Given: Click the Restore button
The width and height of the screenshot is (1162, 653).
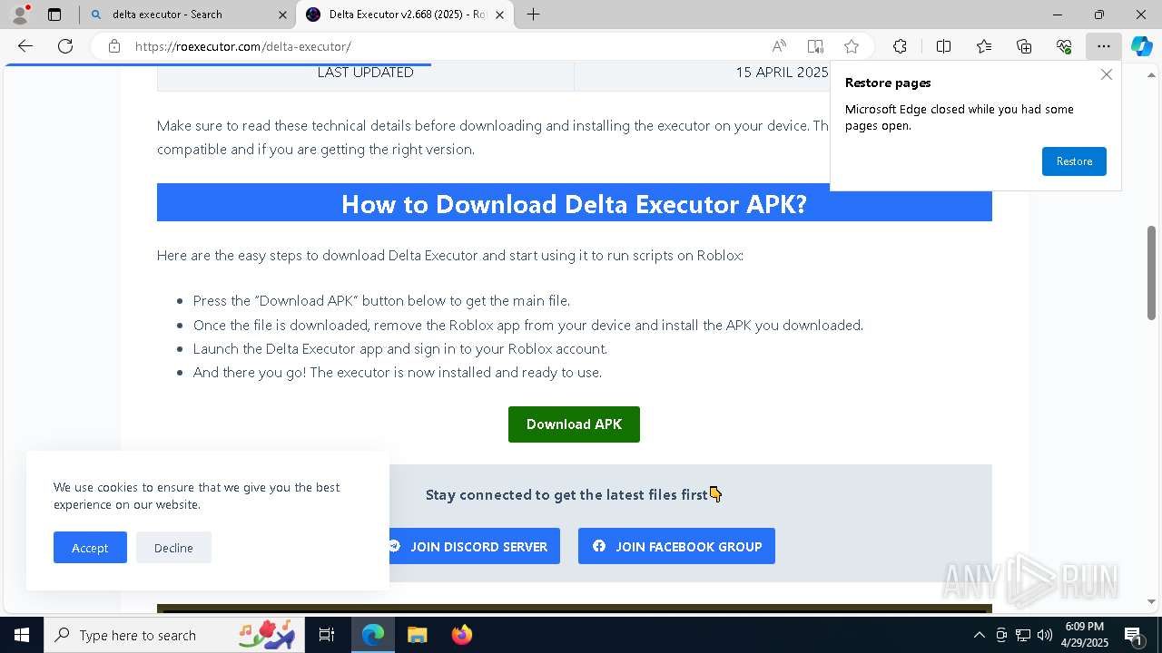Looking at the screenshot, I should click(x=1074, y=161).
